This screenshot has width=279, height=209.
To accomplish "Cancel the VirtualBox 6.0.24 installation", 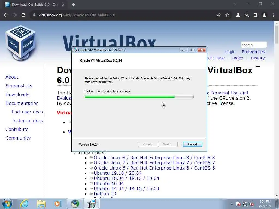I will [192, 144].
